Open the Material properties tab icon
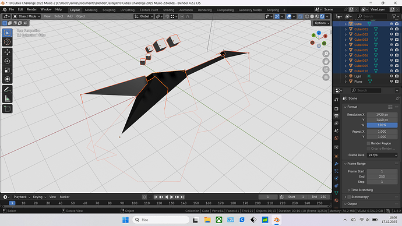 click(x=336, y=200)
